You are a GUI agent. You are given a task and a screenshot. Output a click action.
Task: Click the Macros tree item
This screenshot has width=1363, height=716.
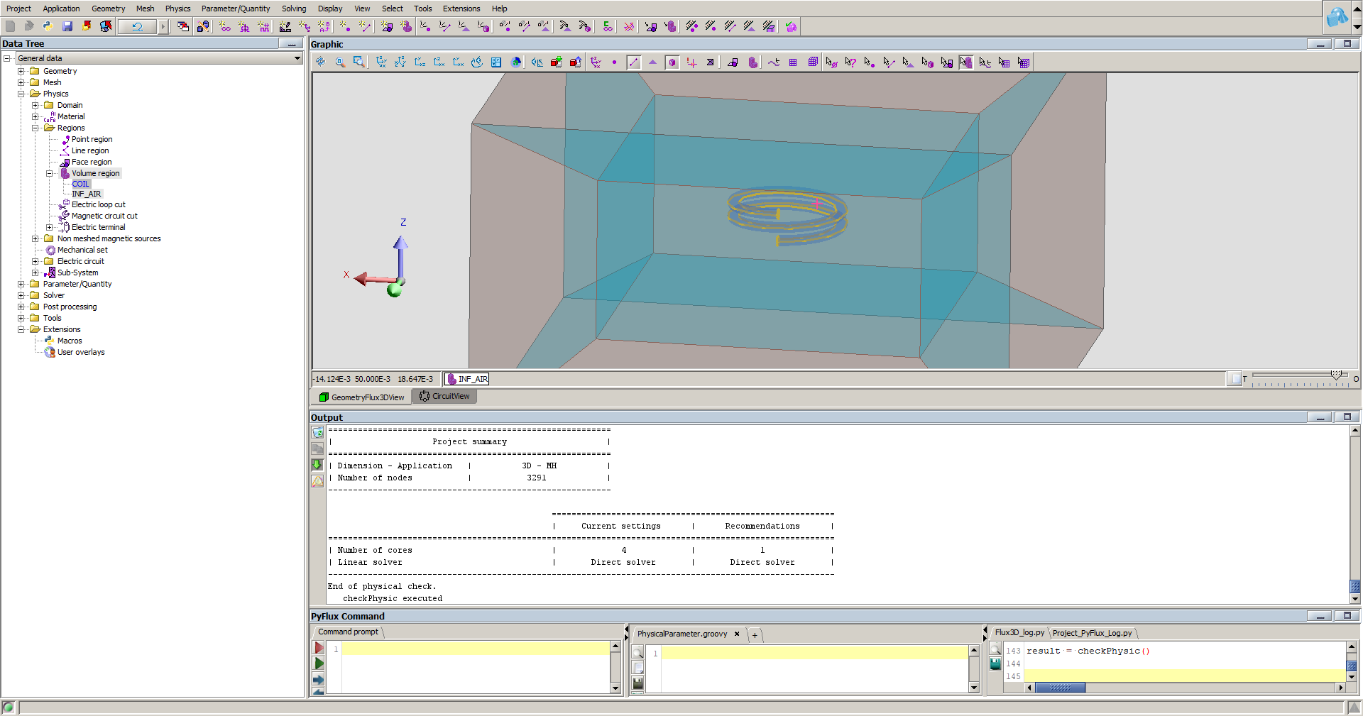[x=70, y=341]
